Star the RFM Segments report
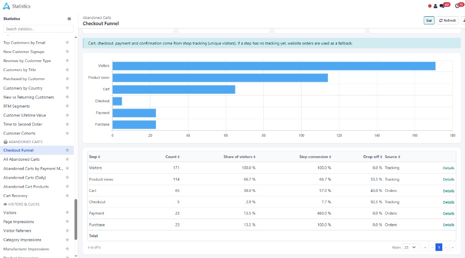Image resolution: width=465 pixels, height=258 pixels. point(67,106)
